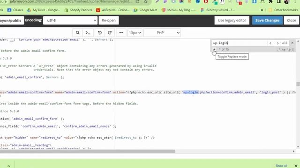The height and width of the screenshot is (168, 300).
Task: Click the Save Changes button
Action: (267, 21)
